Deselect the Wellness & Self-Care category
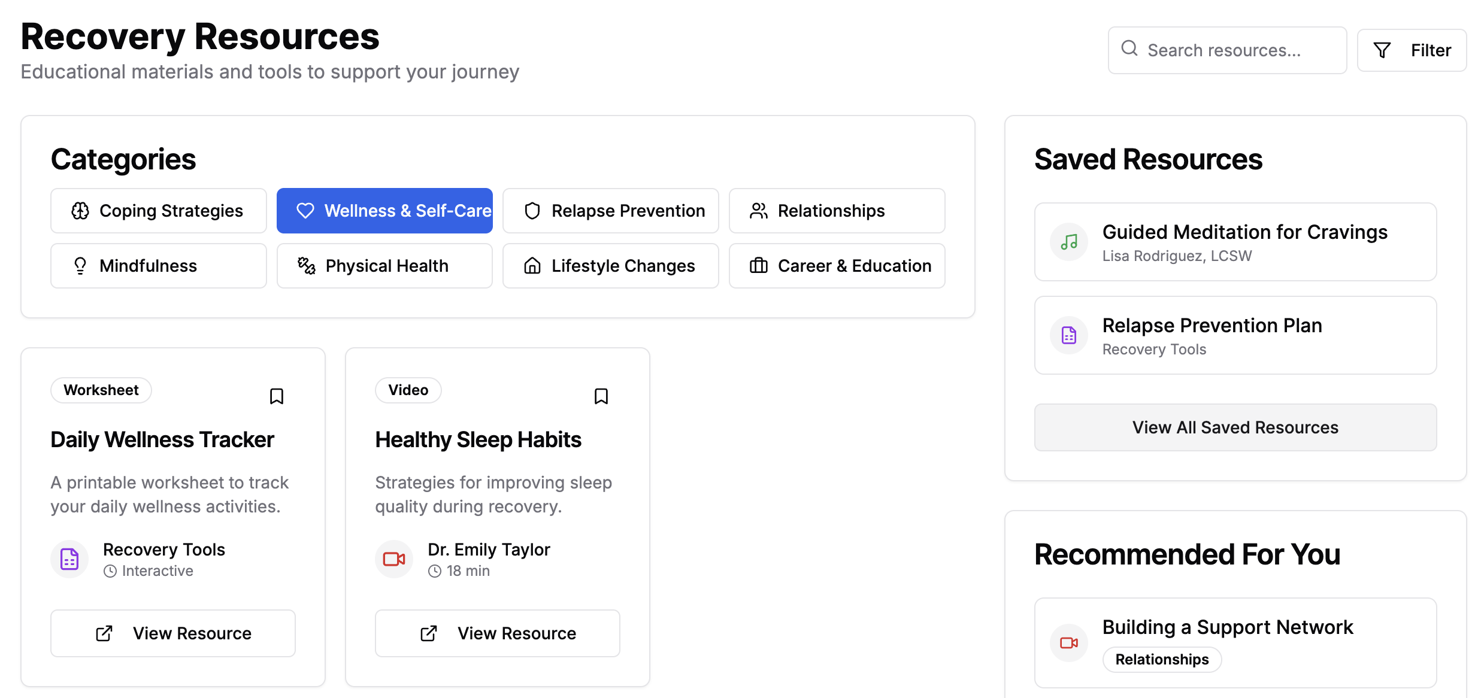 click(x=384, y=210)
